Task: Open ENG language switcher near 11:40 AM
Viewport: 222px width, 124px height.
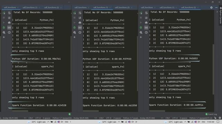Action: pos(204,122)
